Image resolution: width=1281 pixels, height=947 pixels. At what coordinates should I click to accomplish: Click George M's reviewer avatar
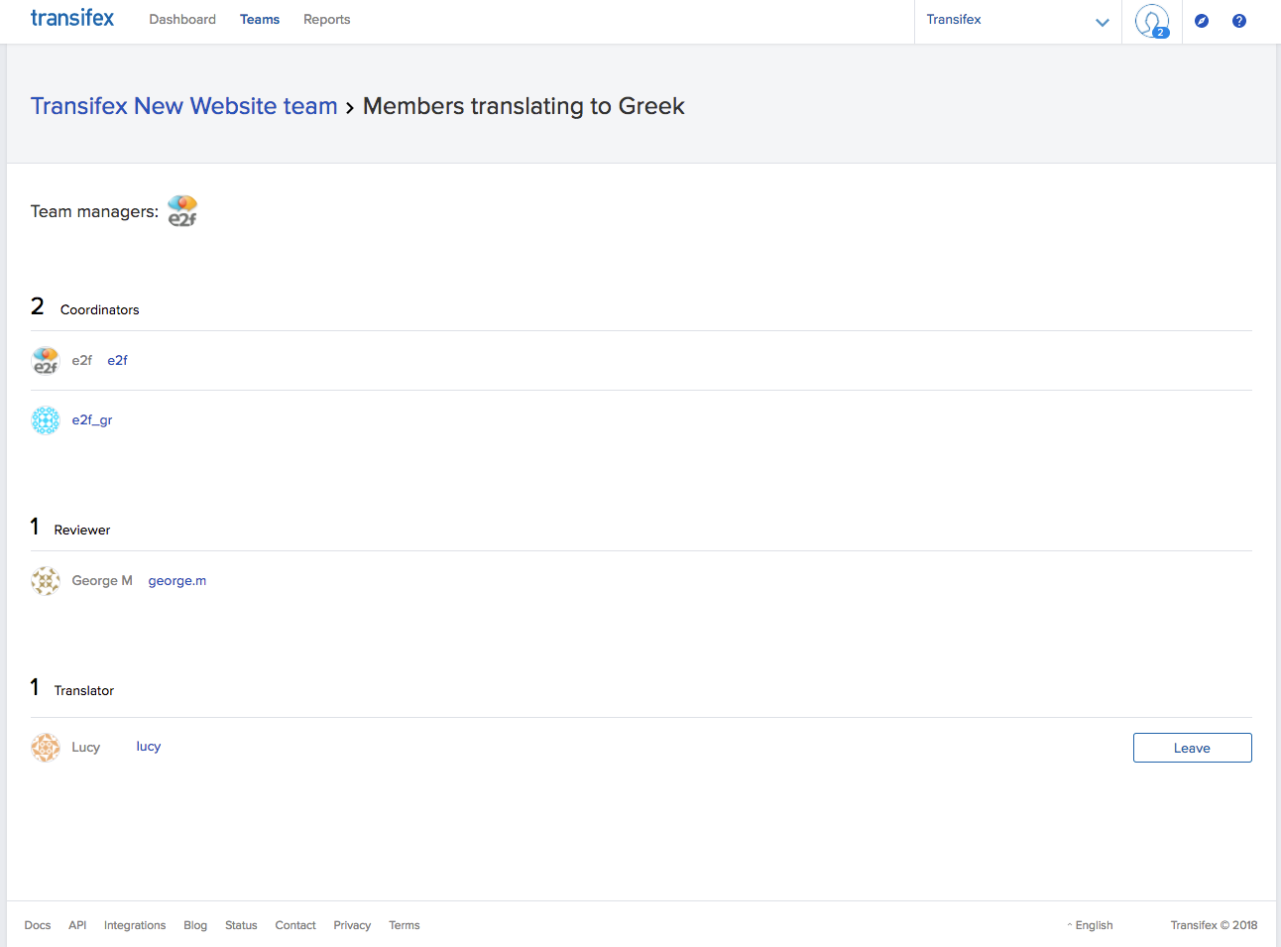tap(46, 581)
